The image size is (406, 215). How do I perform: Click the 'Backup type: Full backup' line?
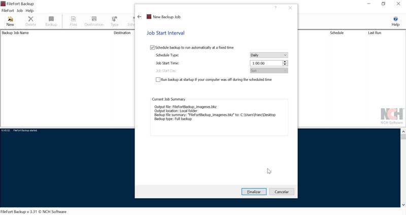[x=173, y=119]
